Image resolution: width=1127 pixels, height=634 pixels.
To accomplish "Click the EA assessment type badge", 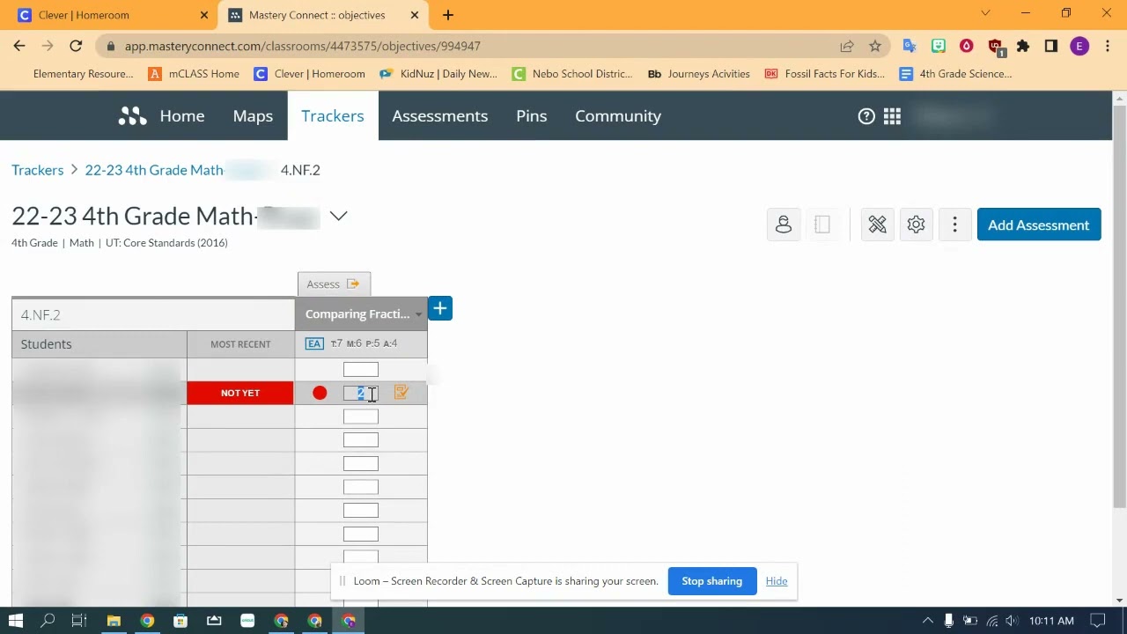I will pos(314,343).
